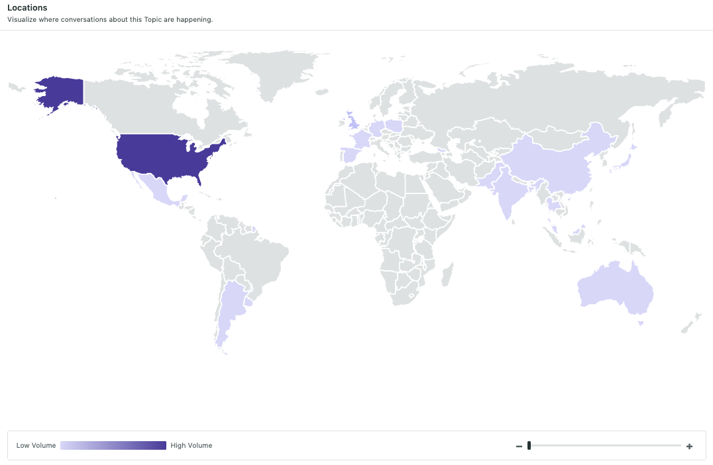
Task: Select Spain on the map
Action: coord(351,154)
